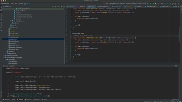Click the Search Everywhere magnifier icon
Viewport: 182px width, 102px height.
click(x=181, y=4)
